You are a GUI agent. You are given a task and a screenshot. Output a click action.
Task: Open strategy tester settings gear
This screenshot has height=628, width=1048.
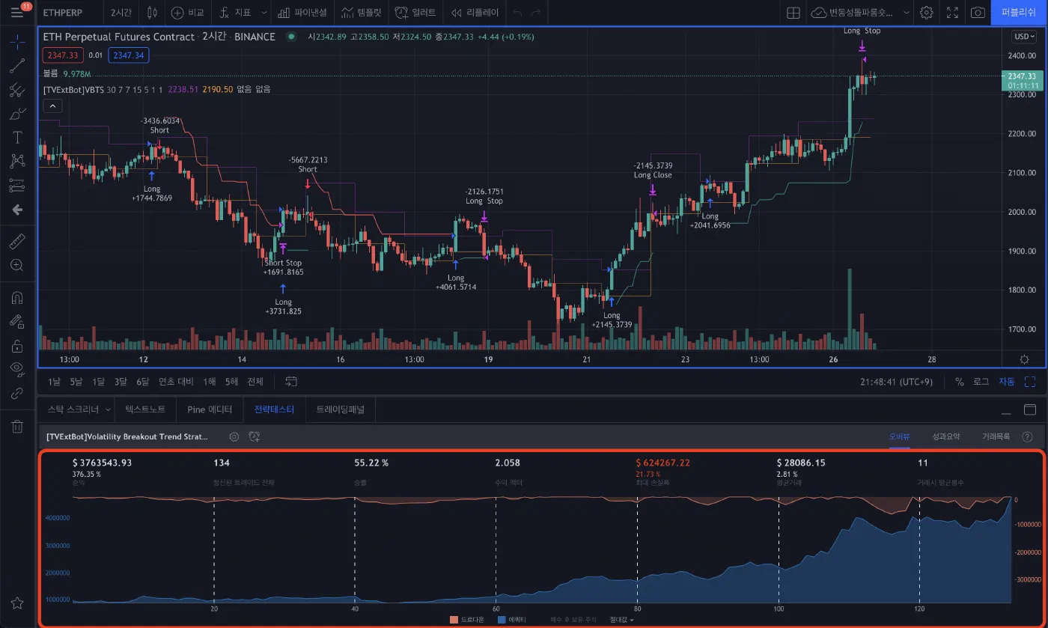coord(234,436)
